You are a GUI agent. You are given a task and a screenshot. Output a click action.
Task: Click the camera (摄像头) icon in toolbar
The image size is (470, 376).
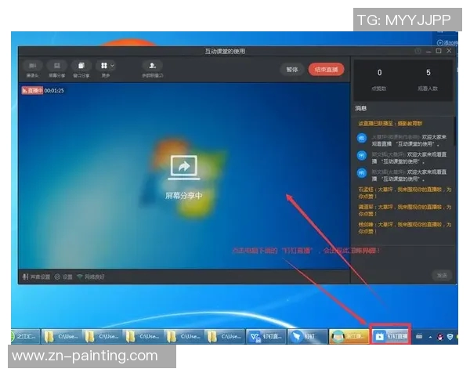click(32, 67)
